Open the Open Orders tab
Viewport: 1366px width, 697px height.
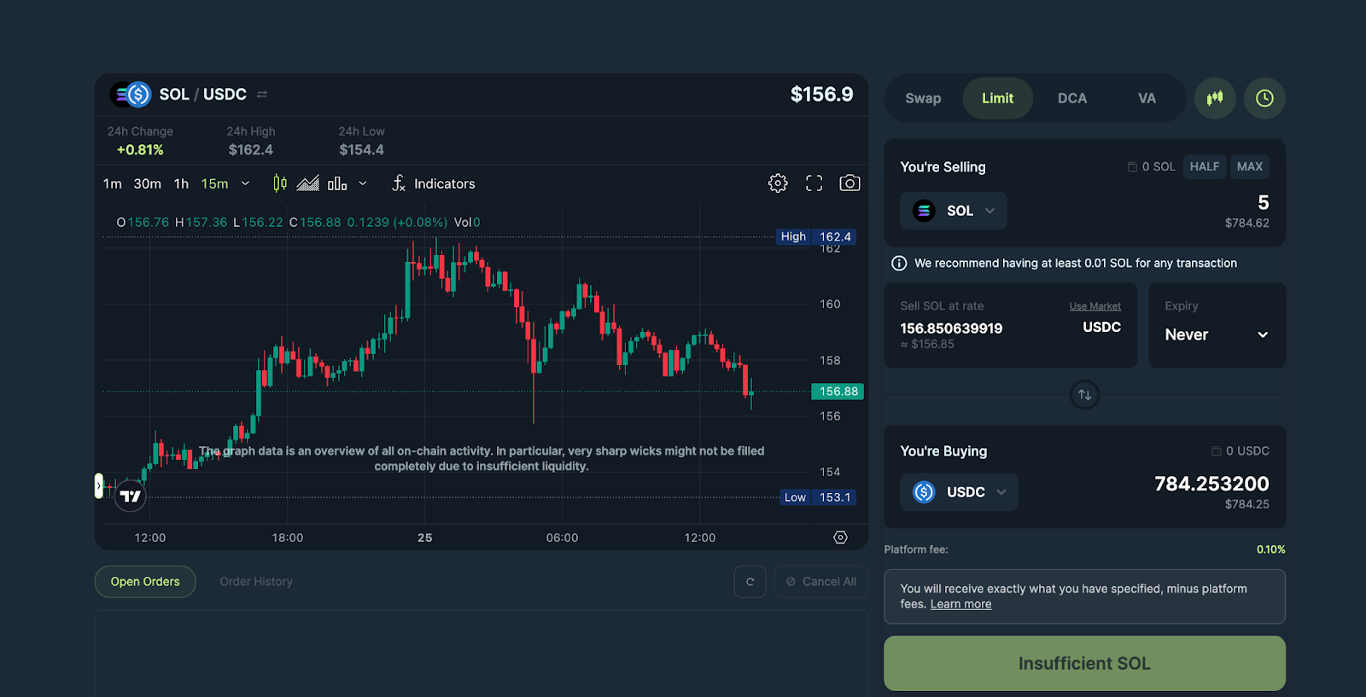point(145,582)
